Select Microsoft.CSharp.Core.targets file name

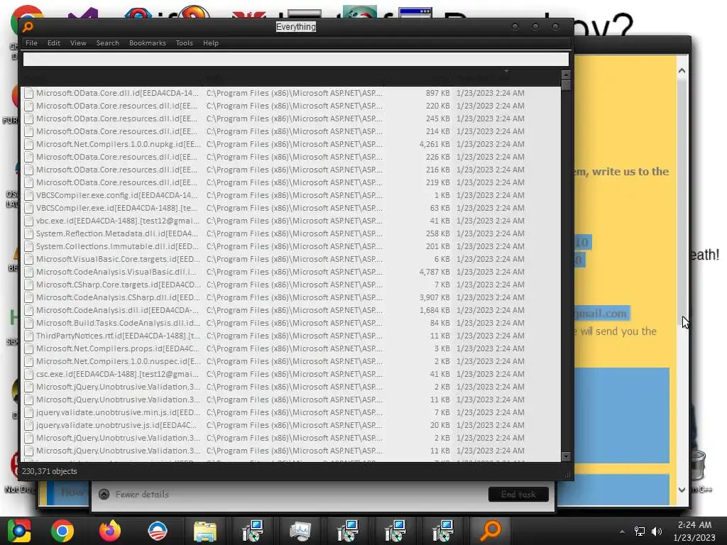coord(119,285)
